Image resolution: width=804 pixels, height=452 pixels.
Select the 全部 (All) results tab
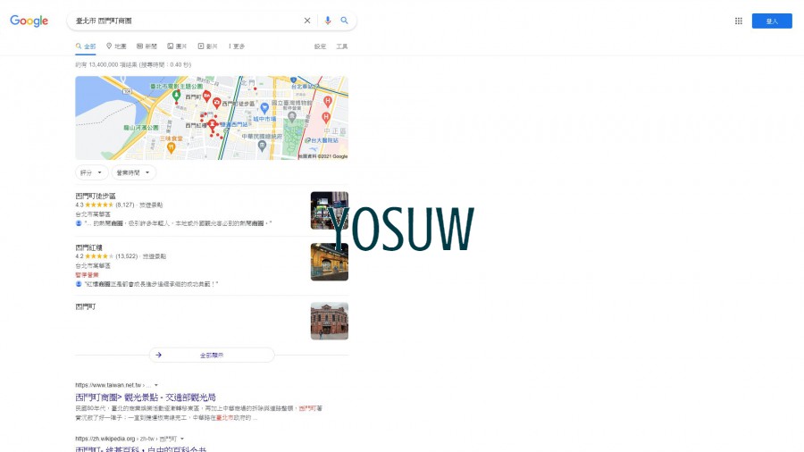(x=86, y=46)
